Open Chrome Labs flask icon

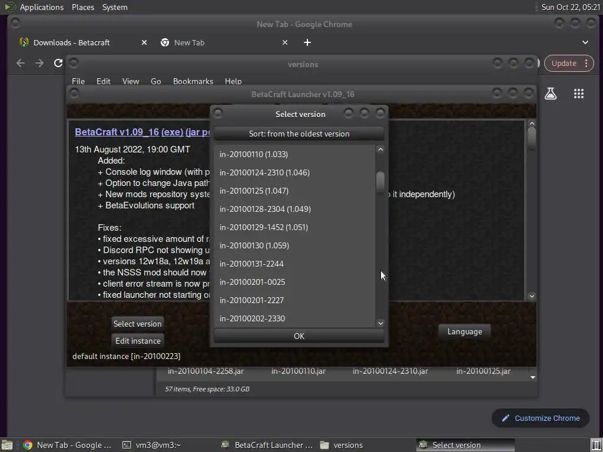[551, 94]
